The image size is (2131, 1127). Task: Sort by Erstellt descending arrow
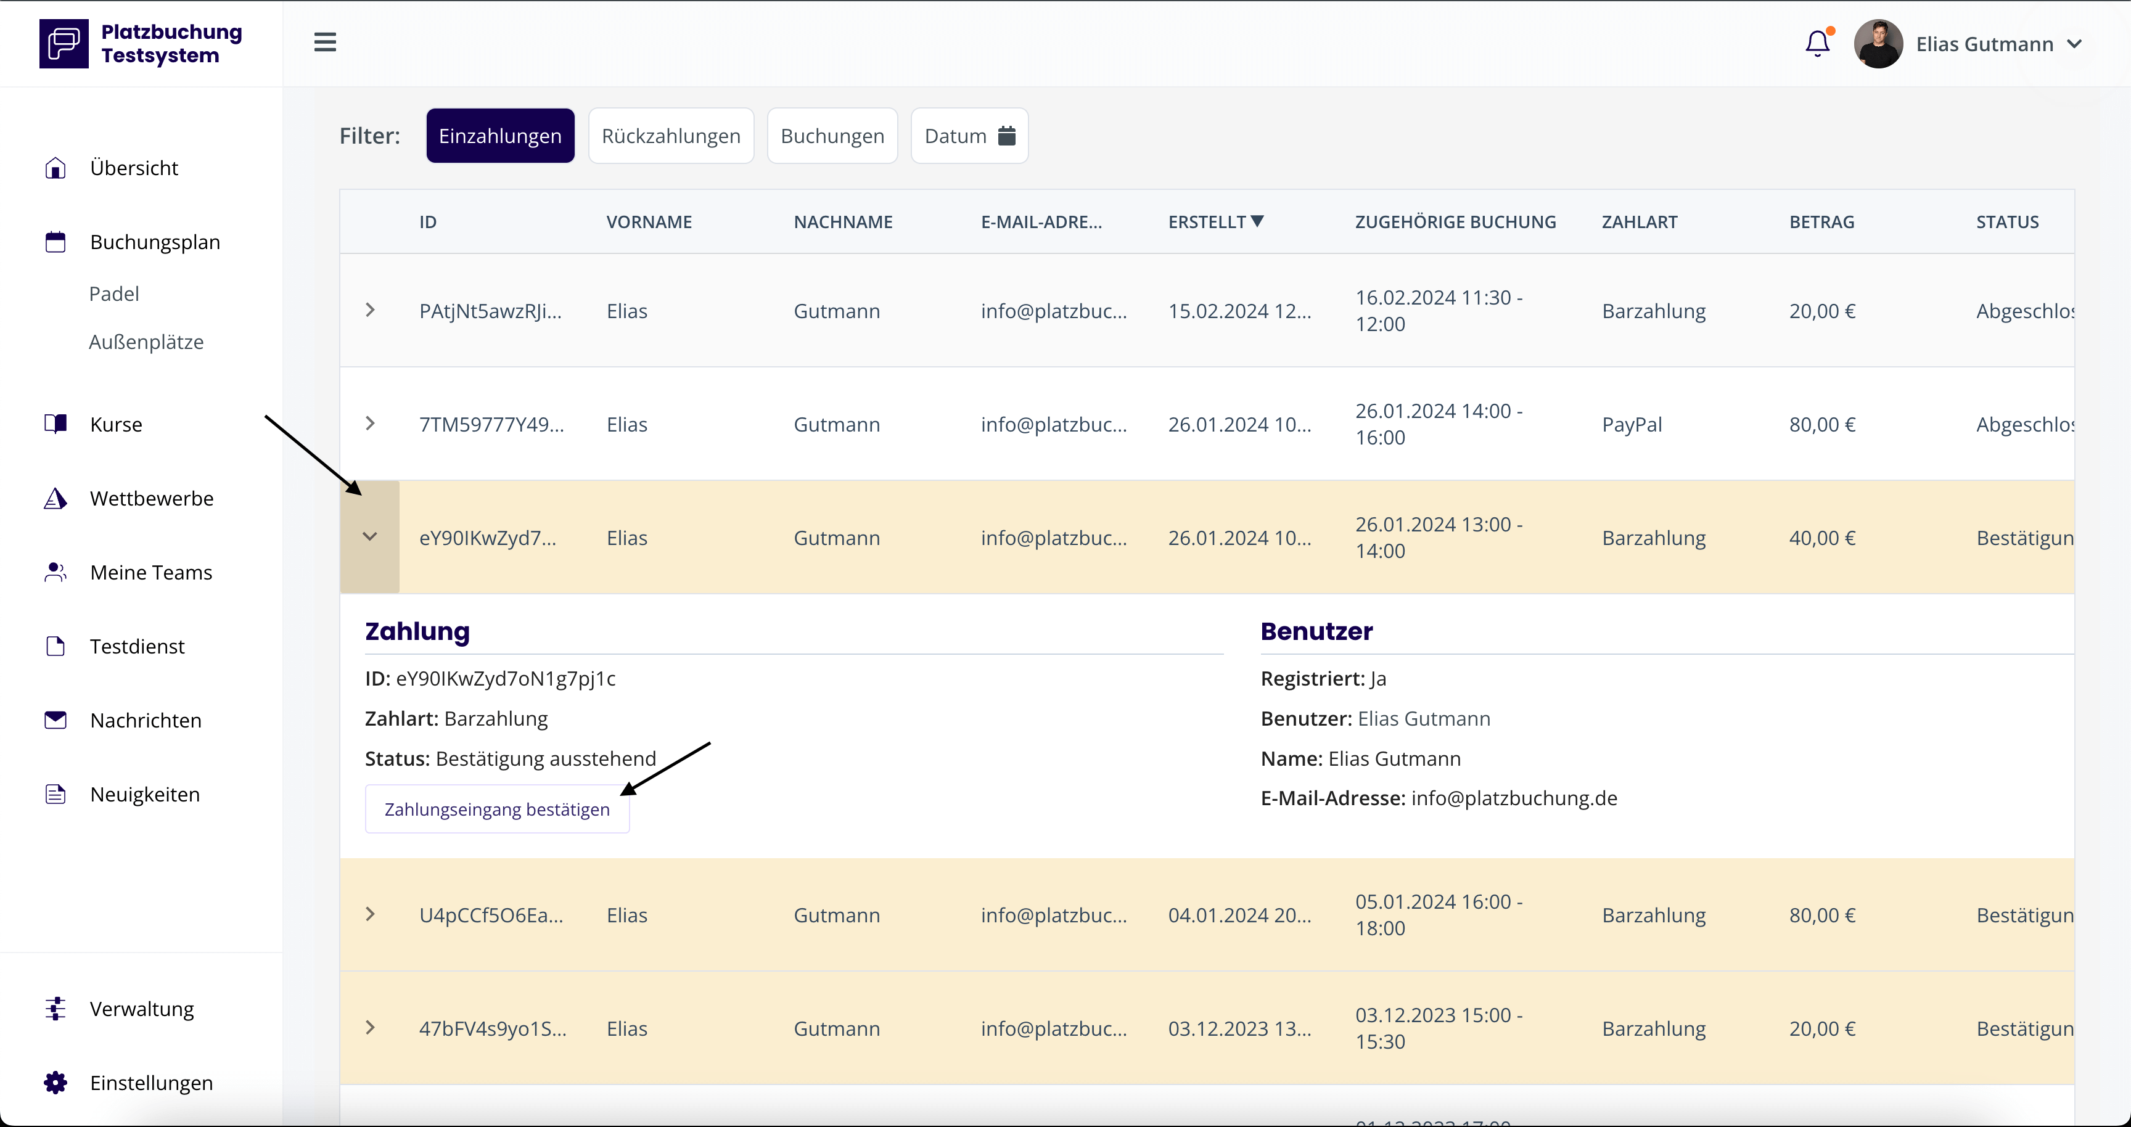[1257, 221]
